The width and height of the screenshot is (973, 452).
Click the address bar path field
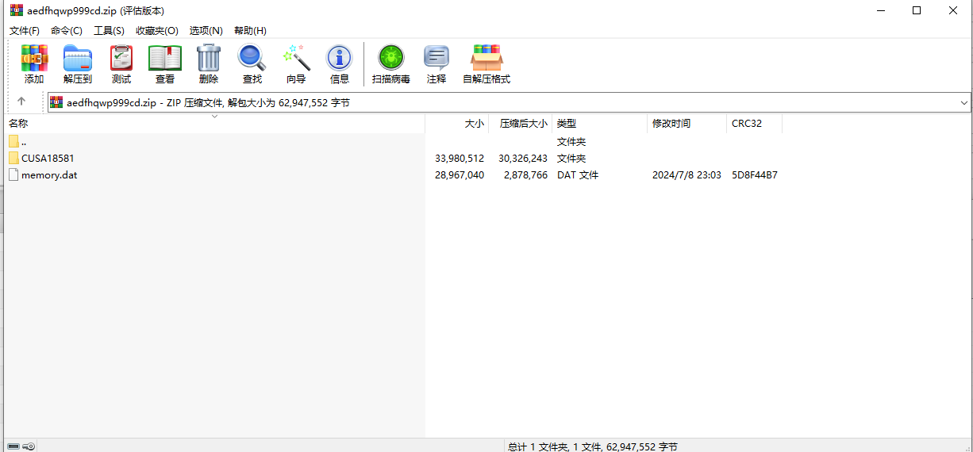click(509, 102)
